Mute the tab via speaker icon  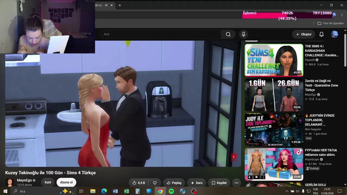pos(106,5)
